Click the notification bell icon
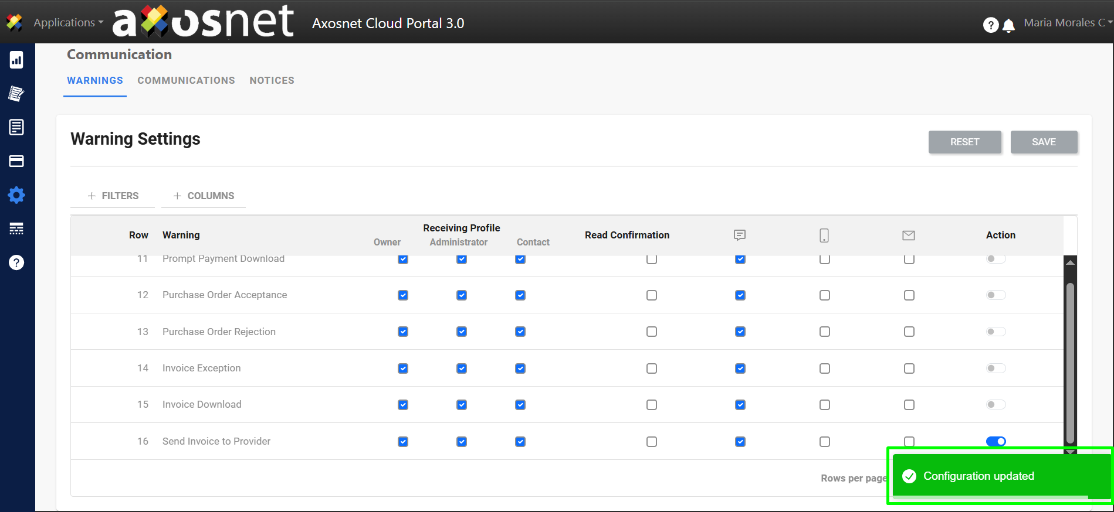Screen dimensions: 1114x512 (1008, 25)
